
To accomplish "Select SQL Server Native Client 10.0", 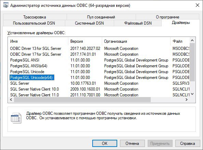I will [35, 89].
